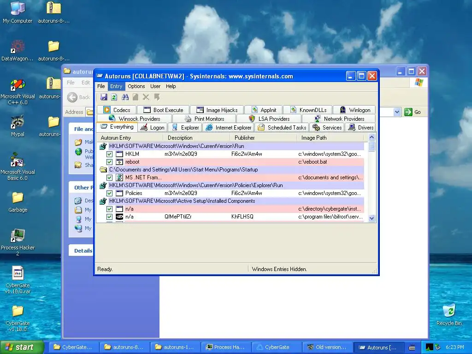Select CyberGate v1.18.0 folder icon
Screen dimensions: 472x354
(x=18, y=318)
